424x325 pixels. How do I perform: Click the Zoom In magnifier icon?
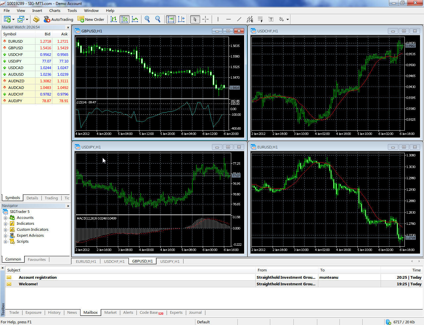pos(147,19)
